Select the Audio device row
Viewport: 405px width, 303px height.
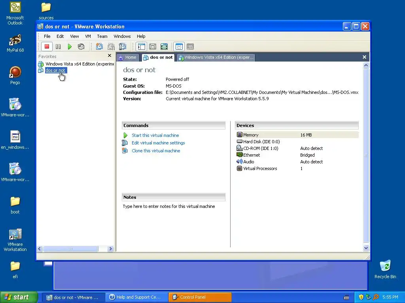297,162
